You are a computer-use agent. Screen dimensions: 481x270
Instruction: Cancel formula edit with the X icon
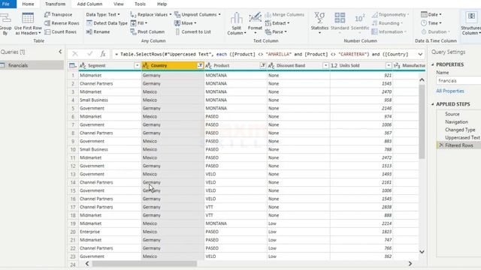coord(75,54)
